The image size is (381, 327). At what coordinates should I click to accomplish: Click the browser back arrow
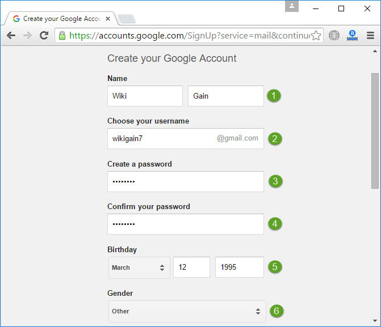point(11,36)
